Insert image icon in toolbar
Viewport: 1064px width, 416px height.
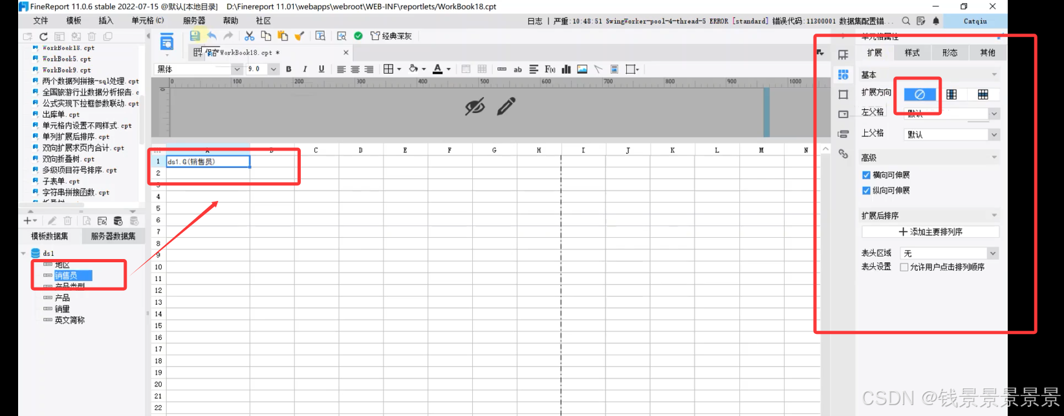[x=582, y=69]
